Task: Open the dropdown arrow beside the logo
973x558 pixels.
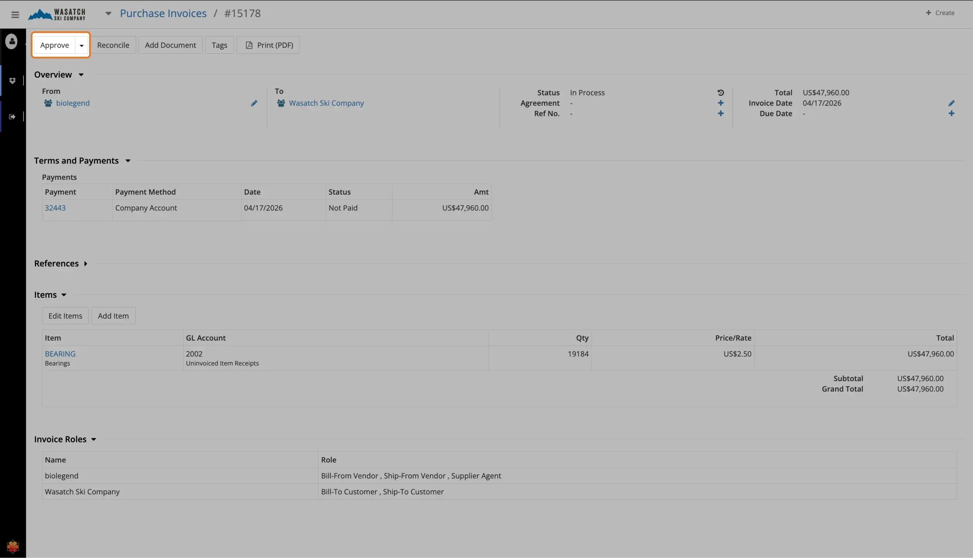Action: (108, 14)
